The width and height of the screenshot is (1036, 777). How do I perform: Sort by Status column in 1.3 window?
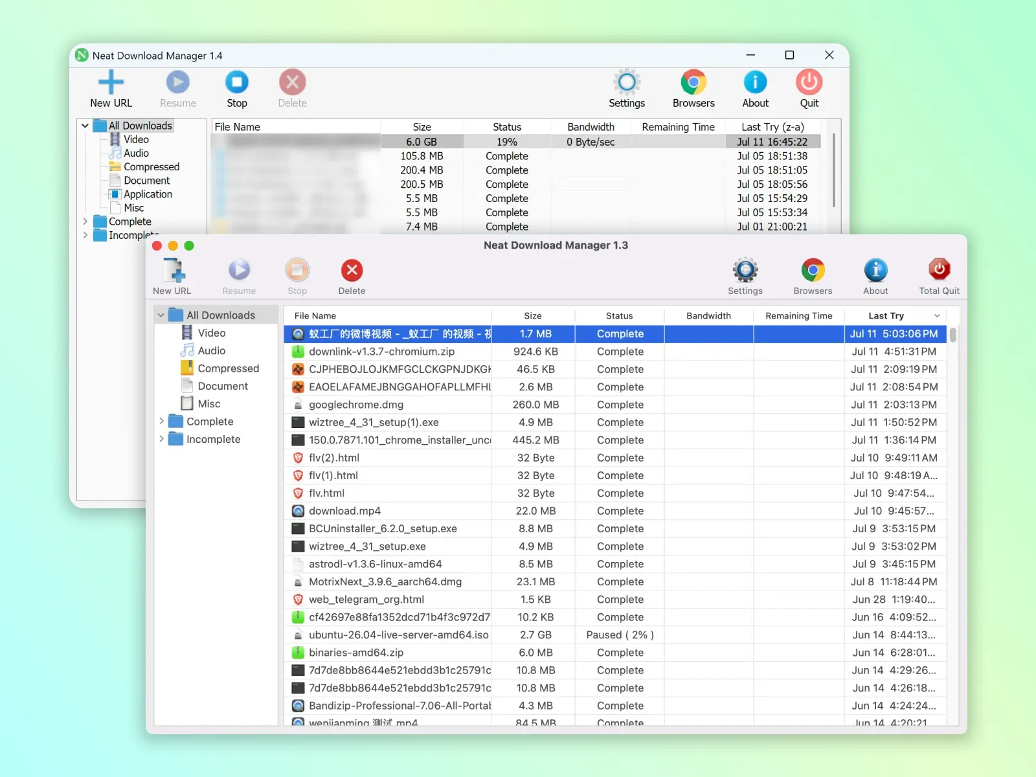coord(619,316)
